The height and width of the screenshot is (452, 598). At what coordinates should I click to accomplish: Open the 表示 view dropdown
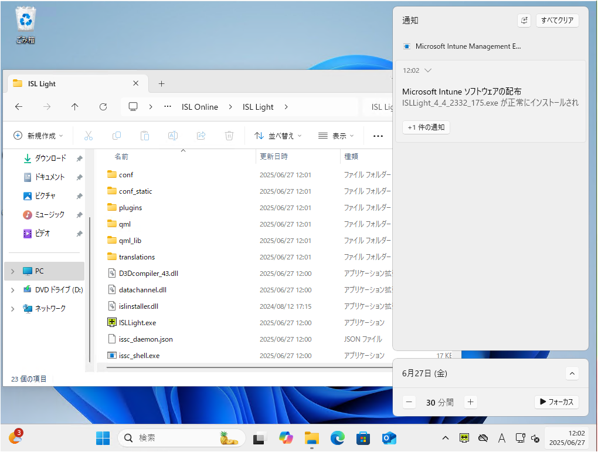(336, 136)
